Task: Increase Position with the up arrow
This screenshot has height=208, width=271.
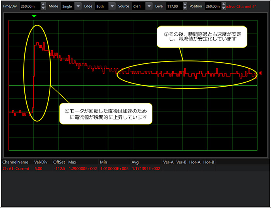Action: (x=223, y=4)
